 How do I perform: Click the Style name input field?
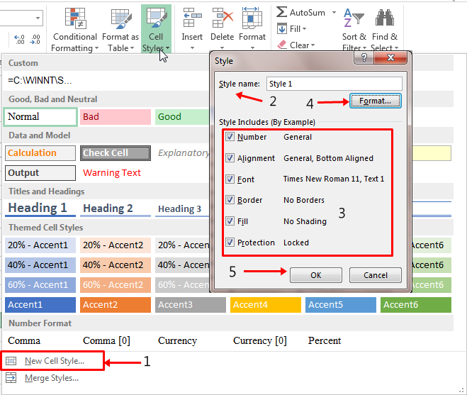[x=334, y=84]
